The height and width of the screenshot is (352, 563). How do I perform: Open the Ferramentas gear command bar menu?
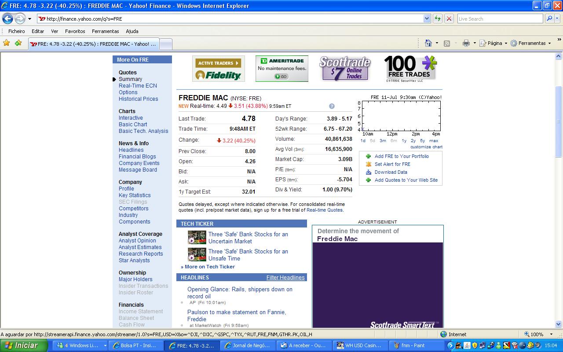click(x=530, y=43)
